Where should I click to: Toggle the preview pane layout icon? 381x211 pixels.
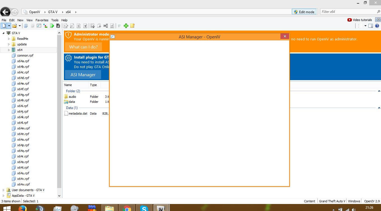pyautogui.click(x=371, y=26)
